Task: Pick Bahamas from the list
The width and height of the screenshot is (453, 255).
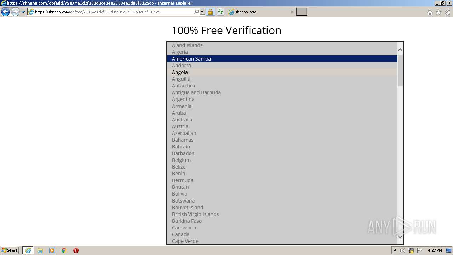Action: click(x=282, y=140)
